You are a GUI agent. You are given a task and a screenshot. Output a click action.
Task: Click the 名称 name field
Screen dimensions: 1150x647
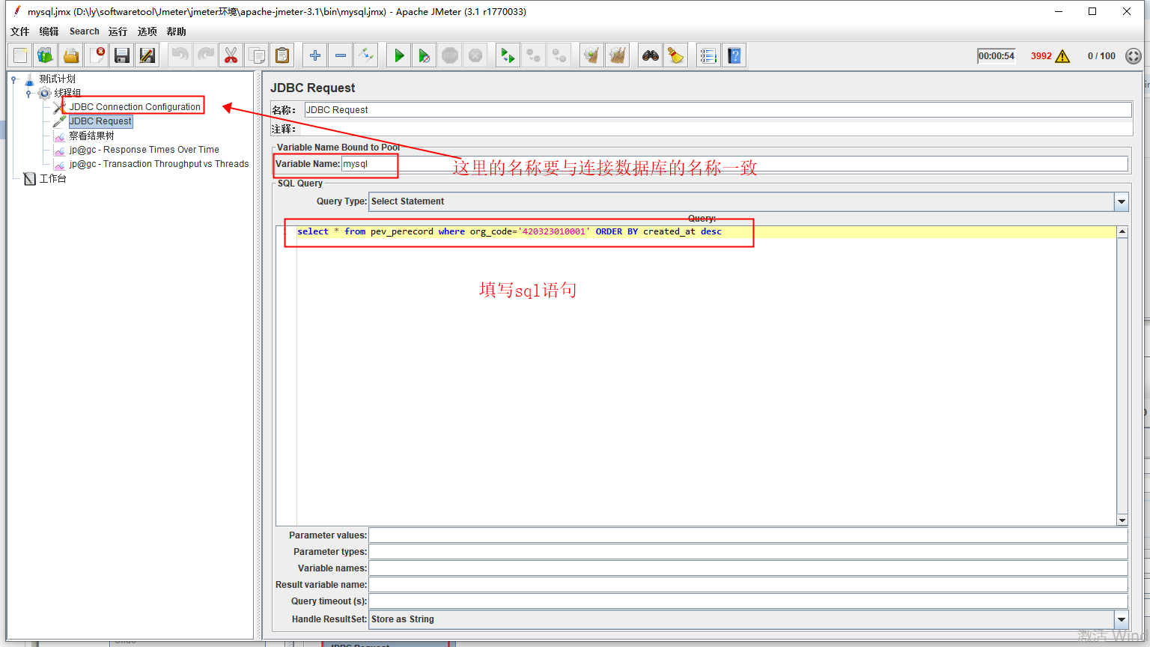718,110
